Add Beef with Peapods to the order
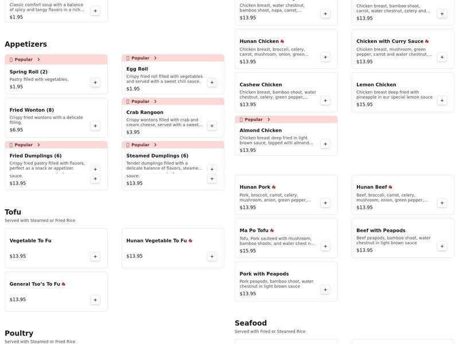 pos(441,245)
